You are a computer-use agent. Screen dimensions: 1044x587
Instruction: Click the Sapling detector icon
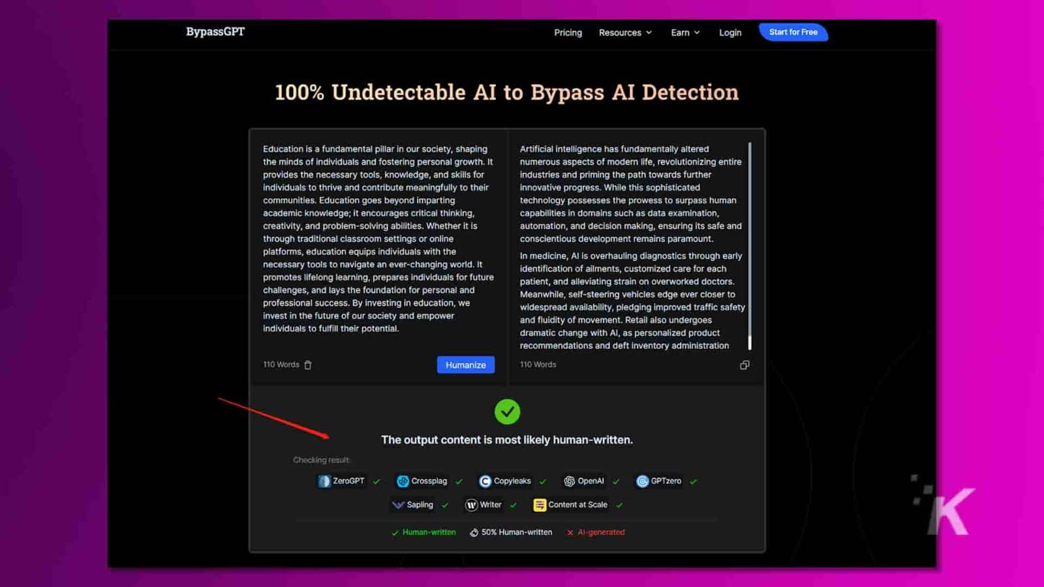[x=397, y=505]
